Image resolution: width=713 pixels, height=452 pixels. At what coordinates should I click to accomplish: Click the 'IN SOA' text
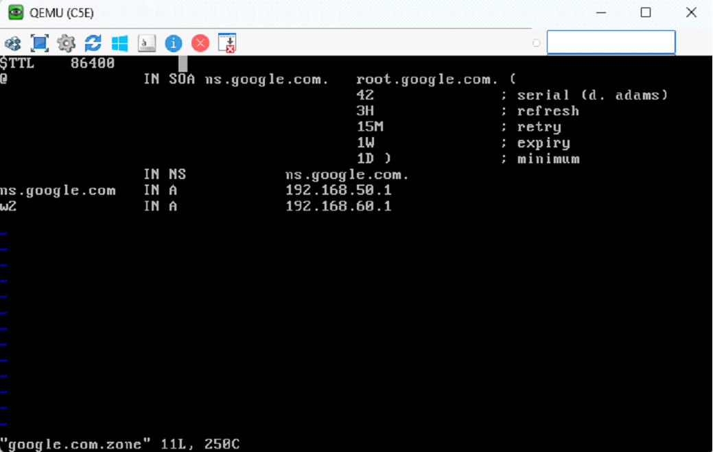click(169, 80)
